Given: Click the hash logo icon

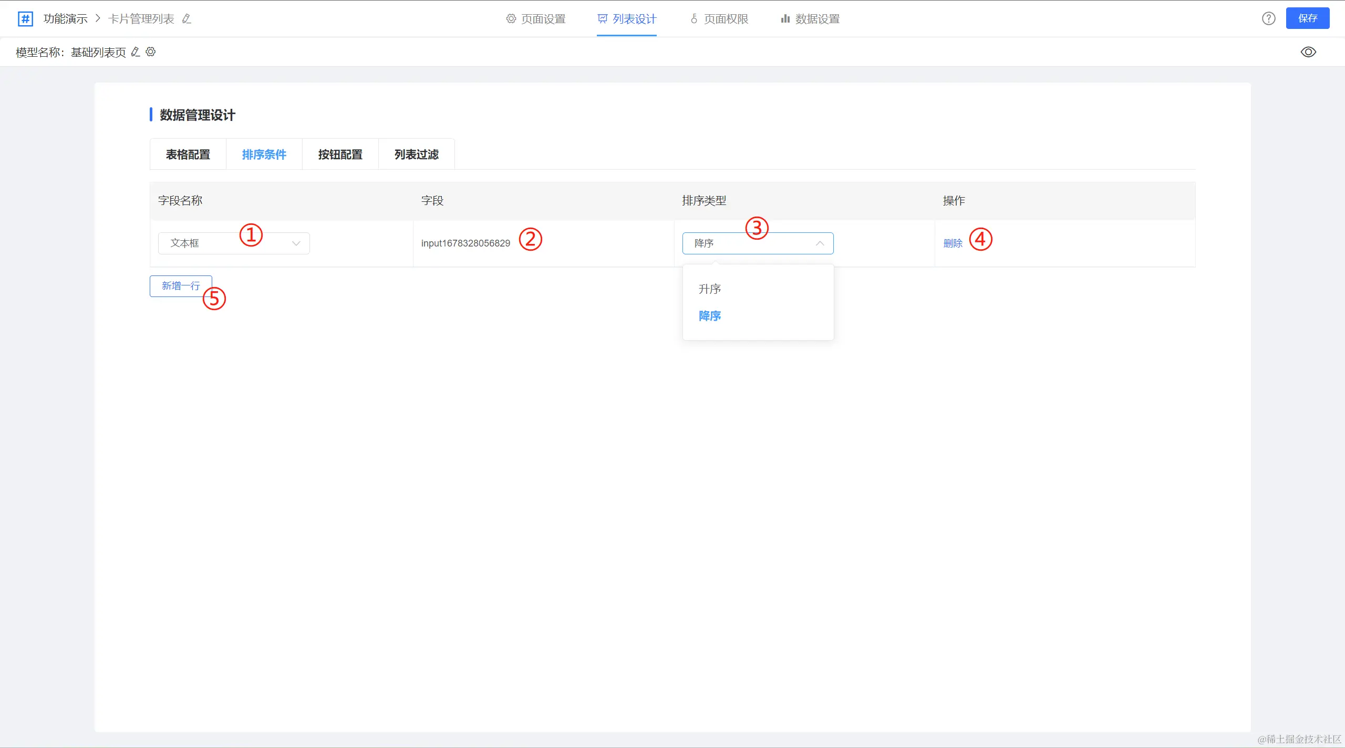Looking at the screenshot, I should (25, 19).
